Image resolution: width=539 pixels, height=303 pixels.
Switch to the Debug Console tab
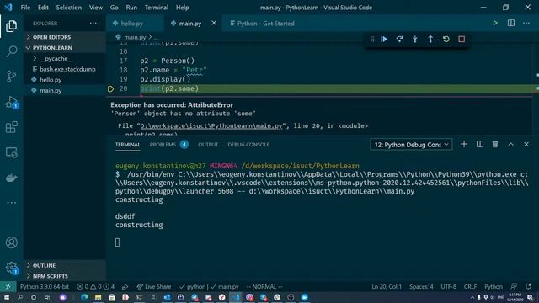(248, 145)
